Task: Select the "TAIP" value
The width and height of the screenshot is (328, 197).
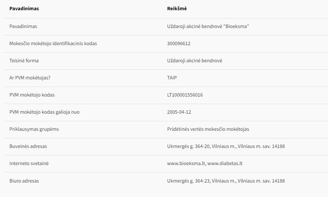Action: tap(172, 78)
